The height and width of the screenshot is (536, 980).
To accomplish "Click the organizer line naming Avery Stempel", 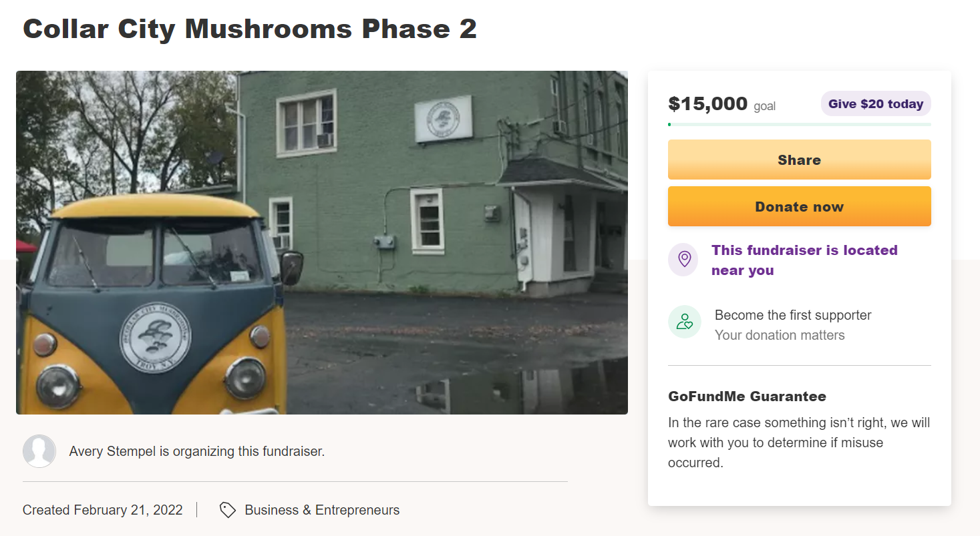I will pyautogui.click(x=196, y=451).
